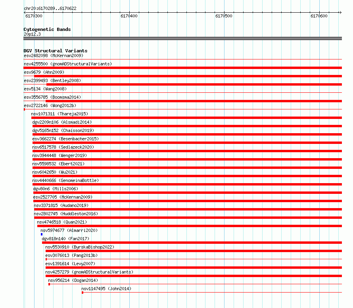Select esv2527705 (McKernan2009) variant
This screenshot has width=353, height=308.
(63, 197)
